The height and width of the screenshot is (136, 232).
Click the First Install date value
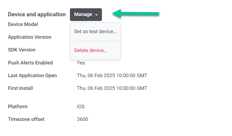pos(112,88)
